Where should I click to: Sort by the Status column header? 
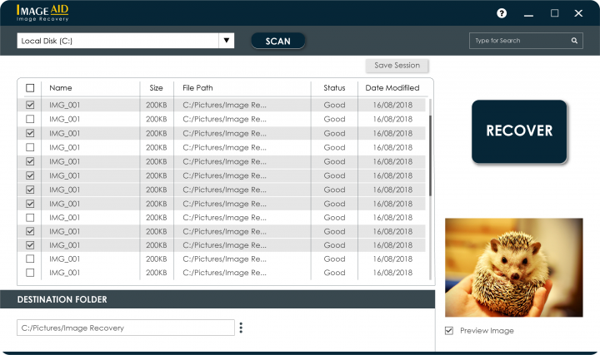[334, 88]
